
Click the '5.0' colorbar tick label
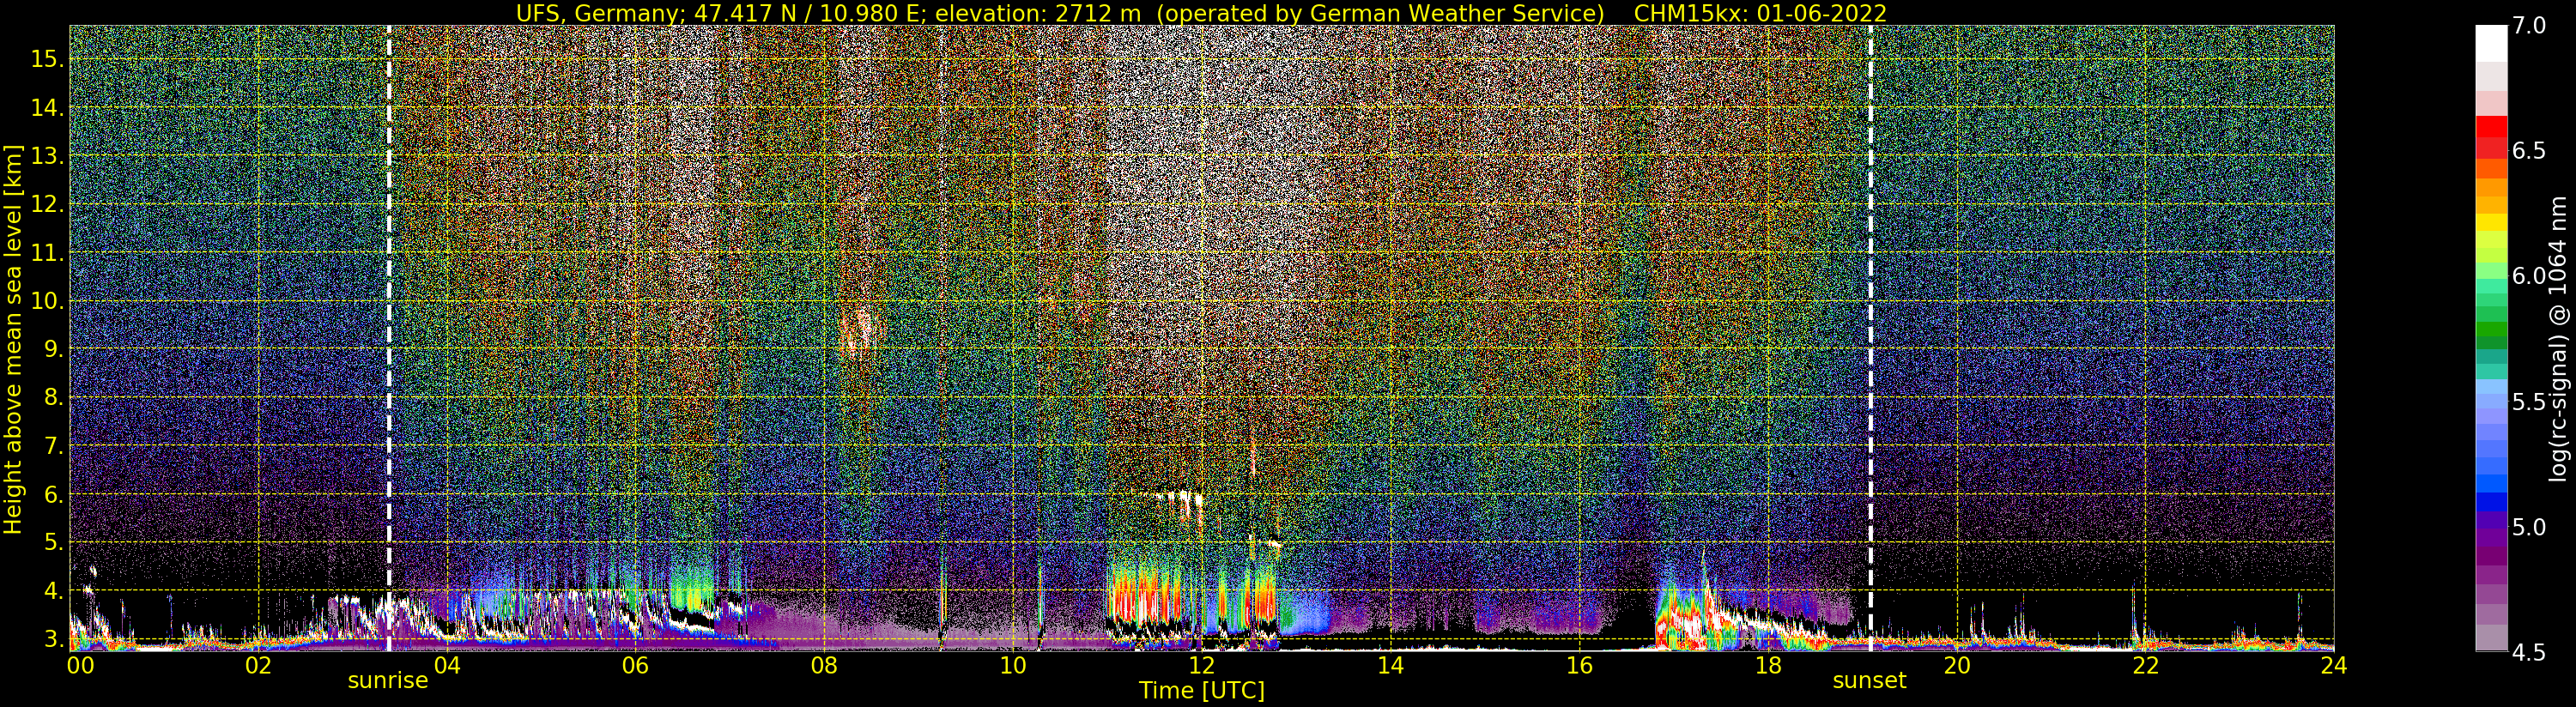click(2529, 527)
